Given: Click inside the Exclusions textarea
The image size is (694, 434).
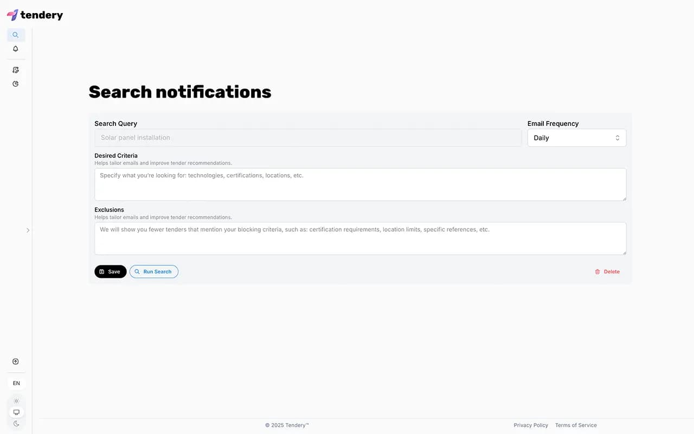Looking at the screenshot, I should pyautogui.click(x=360, y=238).
